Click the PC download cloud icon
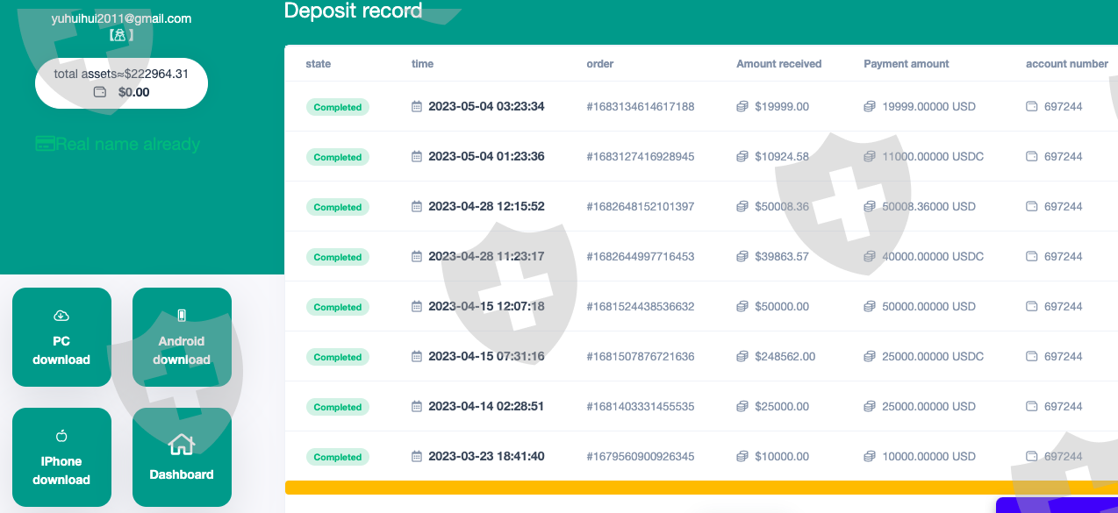Image resolution: width=1118 pixels, height=513 pixels. (x=61, y=316)
